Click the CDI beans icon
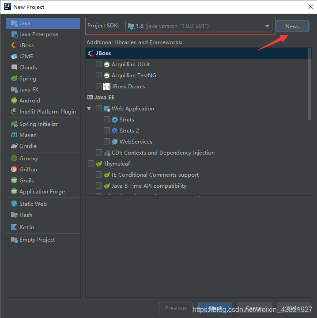 (x=107, y=153)
